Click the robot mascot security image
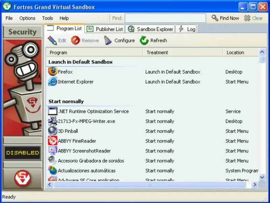270x203 pixels. coord(22,88)
